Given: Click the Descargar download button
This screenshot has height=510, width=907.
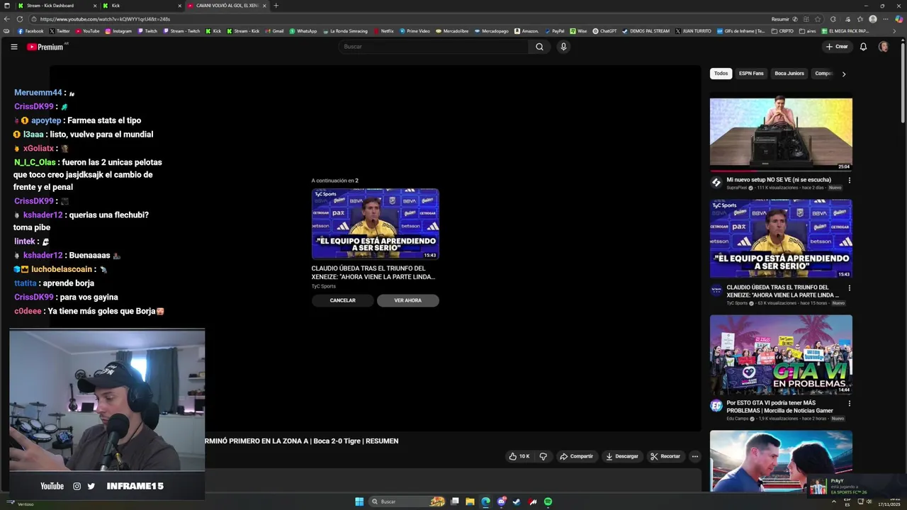Looking at the screenshot, I should [x=621, y=456].
